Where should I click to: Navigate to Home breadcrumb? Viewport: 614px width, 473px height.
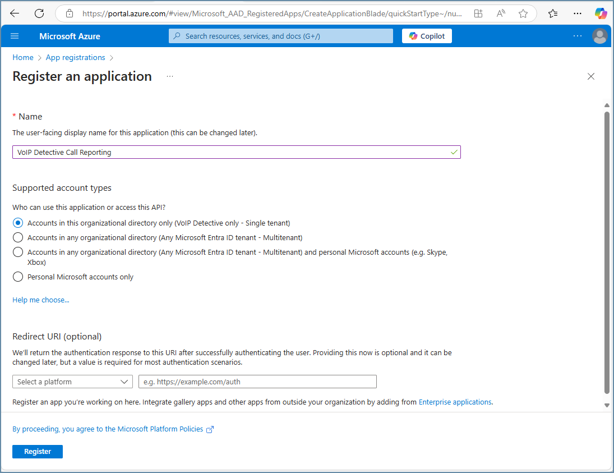tap(23, 58)
